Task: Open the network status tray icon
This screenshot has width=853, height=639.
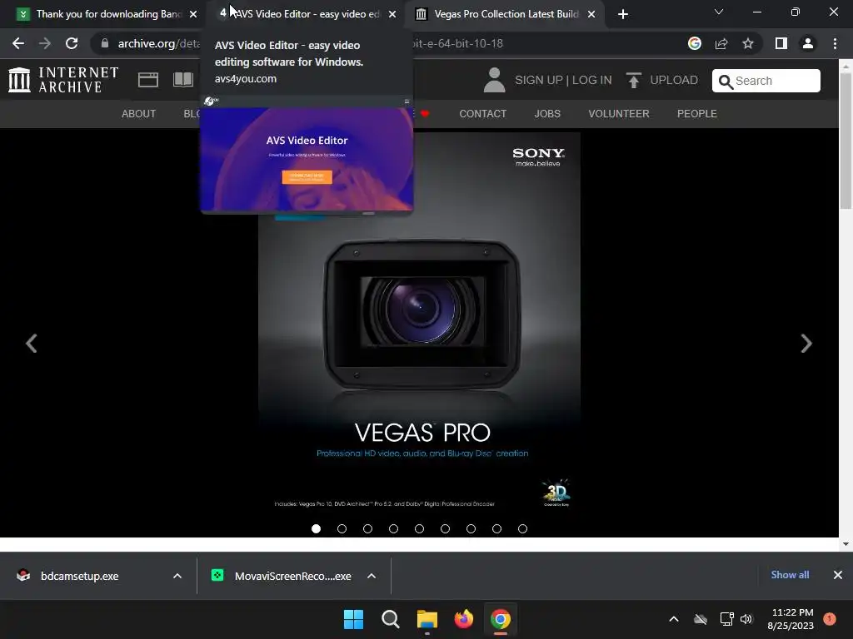Action: coord(726,619)
